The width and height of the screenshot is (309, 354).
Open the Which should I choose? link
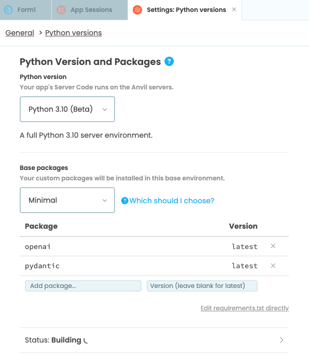click(x=172, y=201)
